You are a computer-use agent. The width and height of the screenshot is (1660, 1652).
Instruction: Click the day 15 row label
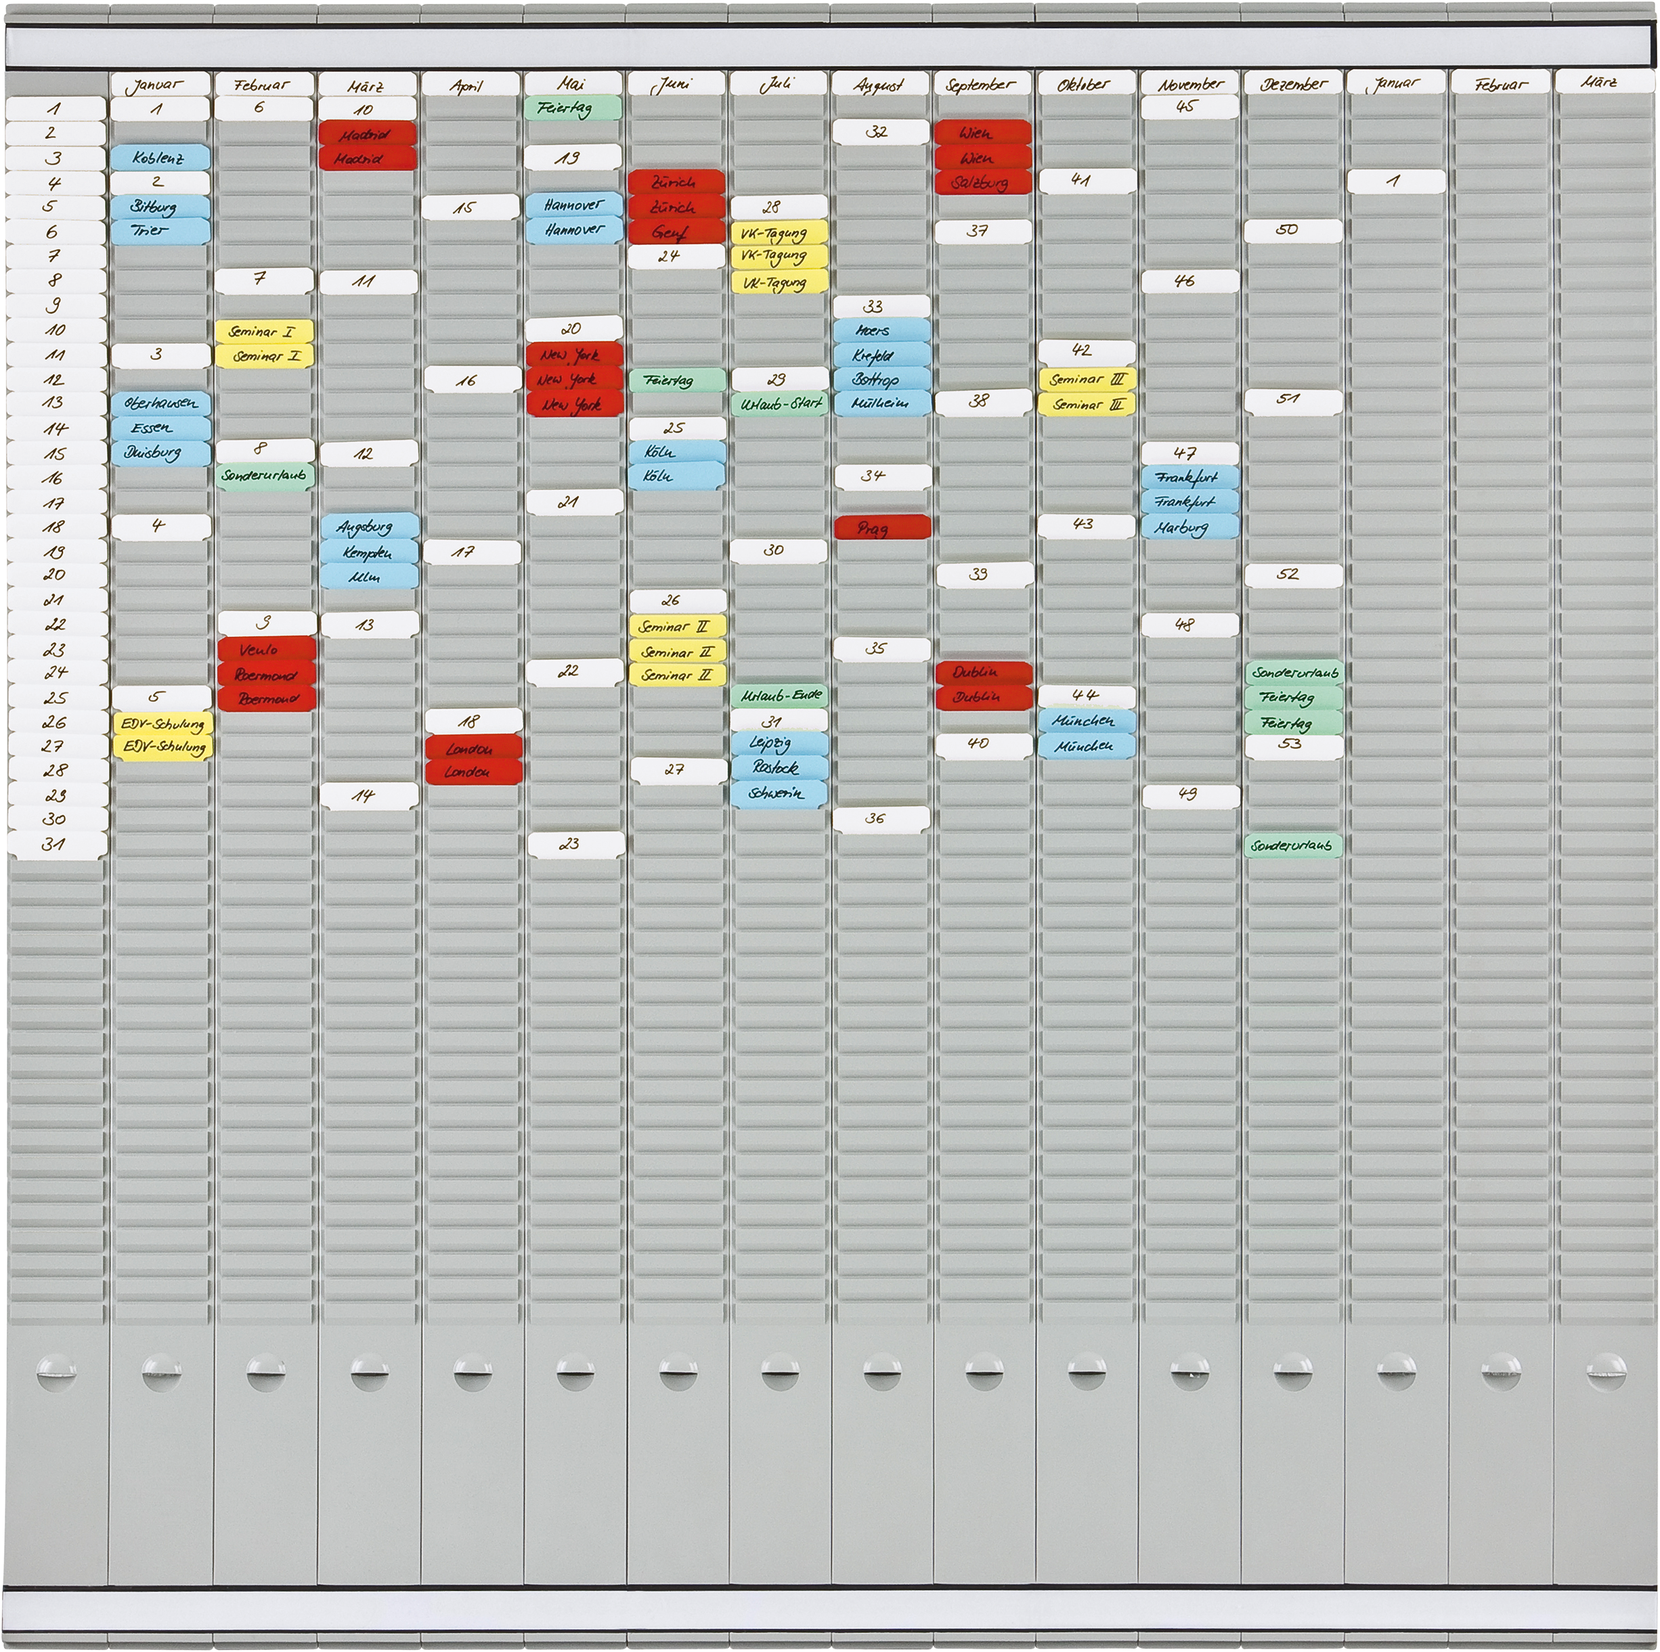[x=55, y=453]
